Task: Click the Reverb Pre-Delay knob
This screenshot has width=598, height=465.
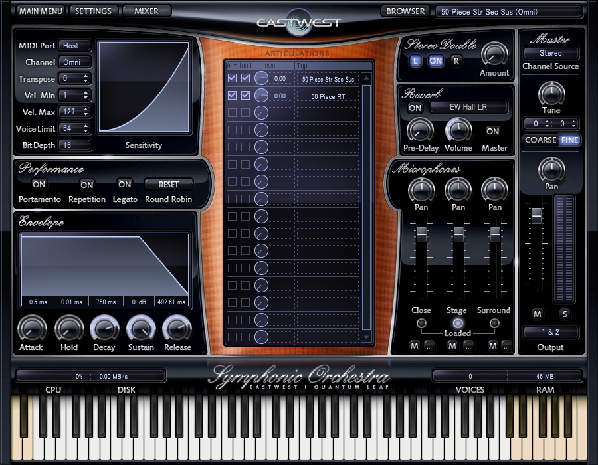Action: [420, 130]
